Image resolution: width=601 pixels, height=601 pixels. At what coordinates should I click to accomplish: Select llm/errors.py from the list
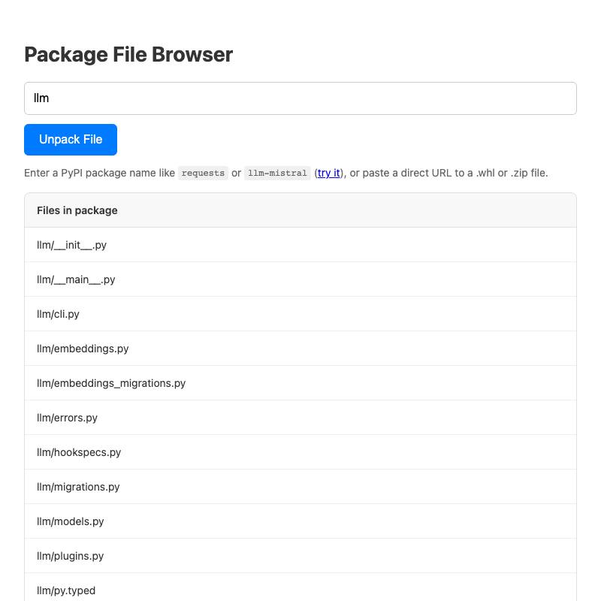(67, 418)
